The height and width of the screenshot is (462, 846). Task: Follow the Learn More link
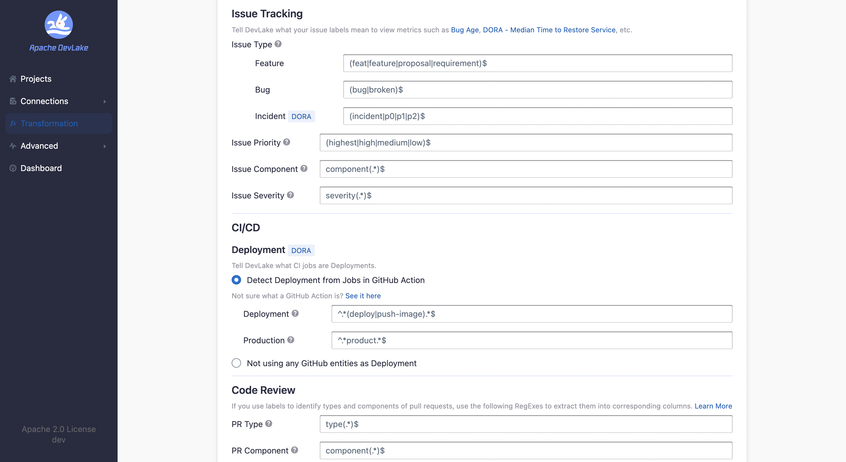(713, 406)
